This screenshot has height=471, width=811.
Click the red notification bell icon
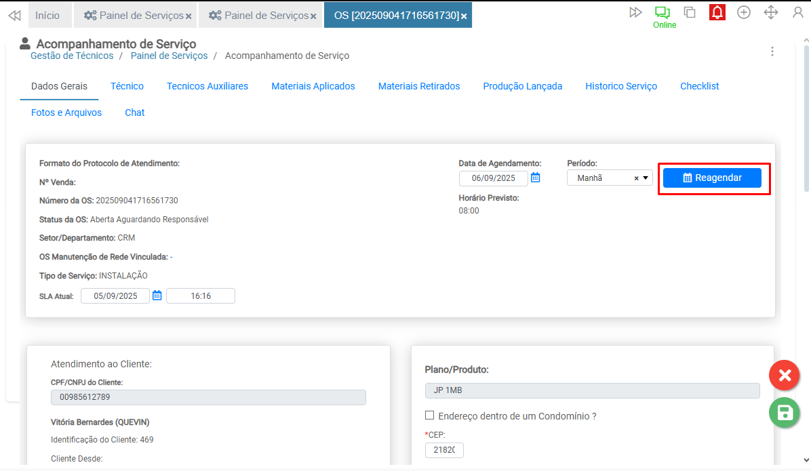[717, 12]
